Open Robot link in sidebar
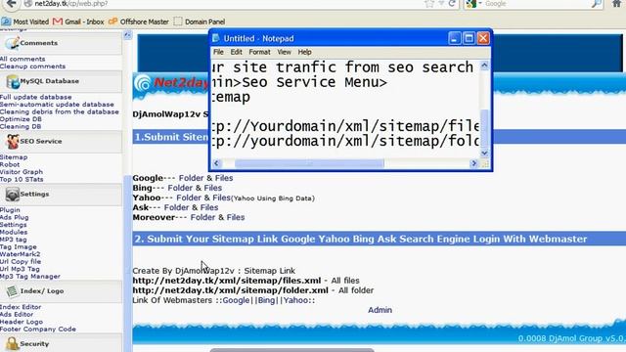The image size is (626, 352). coord(10,164)
